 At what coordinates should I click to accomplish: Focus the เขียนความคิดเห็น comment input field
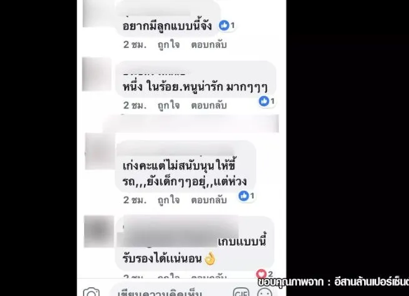coord(169,291)
